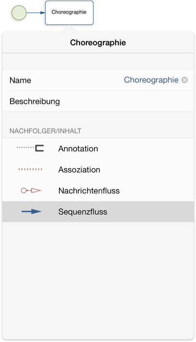Image resolution: width=196 pixels, height=342 pixels.
Task: Click the dotted Assoziation line icon
Action: coord(30,169)
